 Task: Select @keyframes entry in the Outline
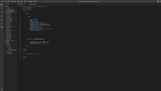tap(11, 50)
